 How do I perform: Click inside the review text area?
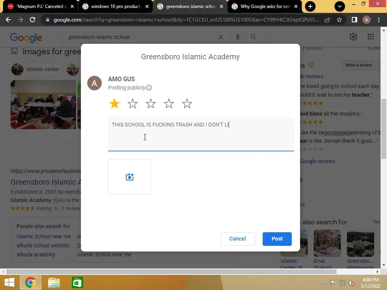click(201, 134)
